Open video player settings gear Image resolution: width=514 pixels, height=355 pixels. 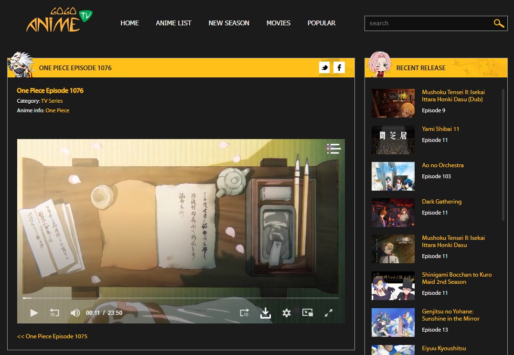[287, 313]
